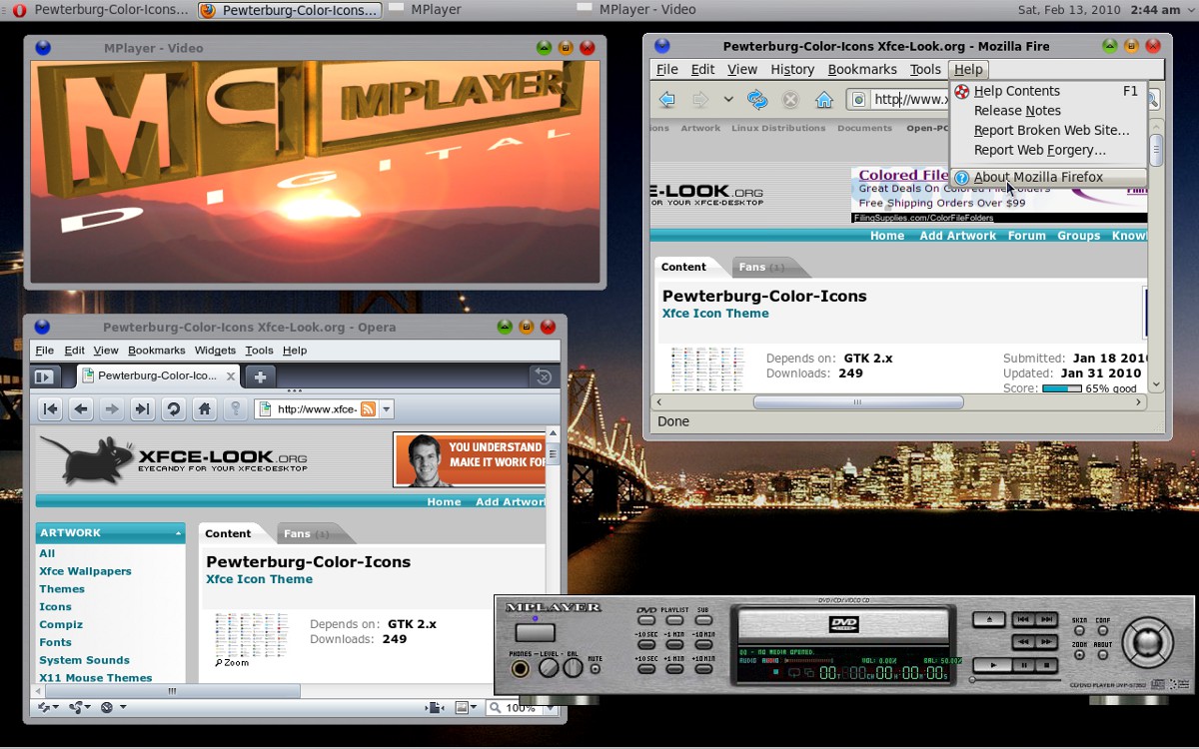Screen dimensions: 1199x749
Task: Click the Opera rewind button
Action: pyautogui.click(x=51, y=408)
